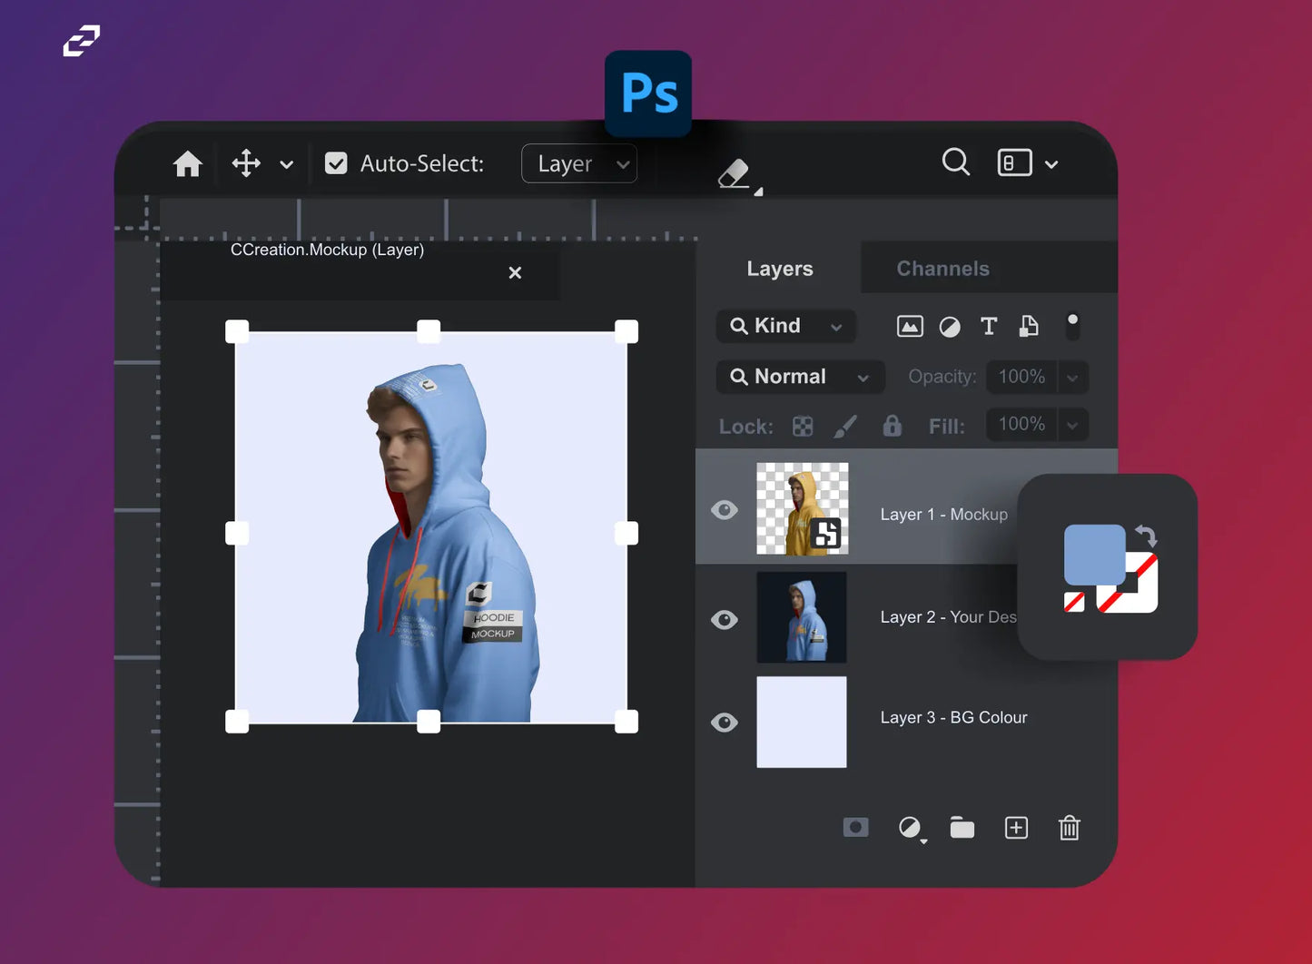Hide Layer 3 - BG Colour eye icon
This screenshot has height=964, width=1312.
tap(725, 723)
